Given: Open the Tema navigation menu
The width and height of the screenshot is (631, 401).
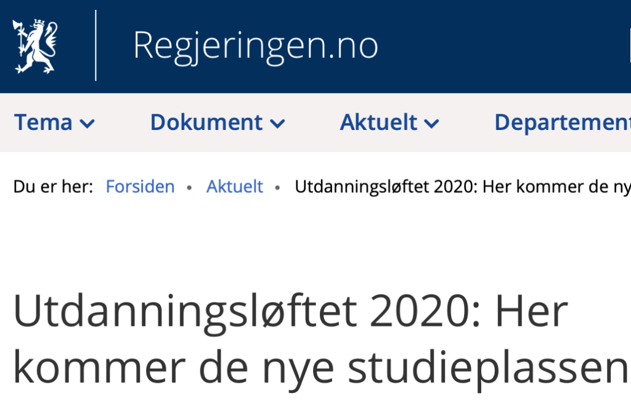Looking at the screenshot, I should (x=54, y=122).
